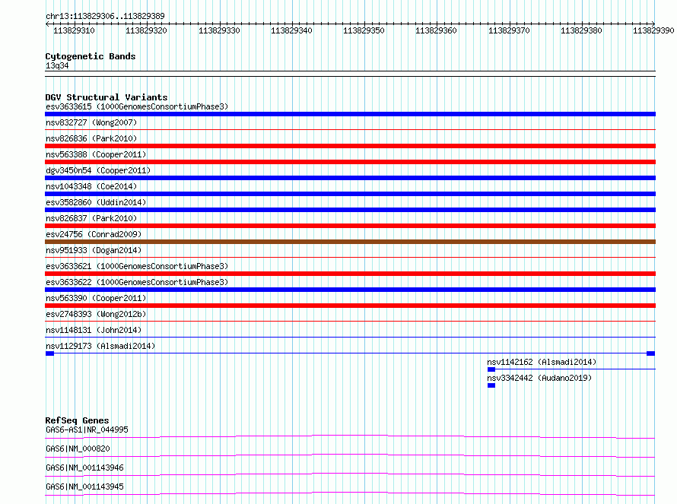
Task: Click the left blue block of nsv1129173
Action: pos(49,353)
